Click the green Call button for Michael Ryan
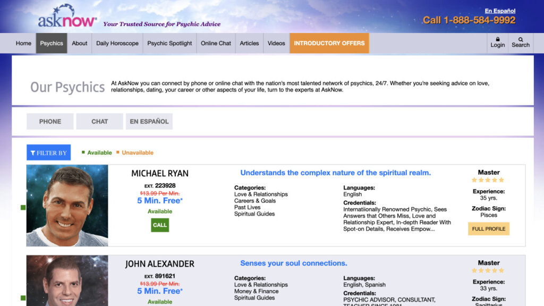Image resolution: width=544 pixels, height=306 pixels. pos(160,225)
